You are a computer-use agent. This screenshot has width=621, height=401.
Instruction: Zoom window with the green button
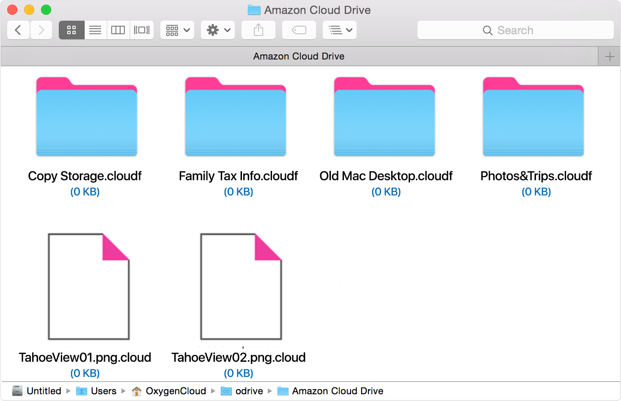46,10
